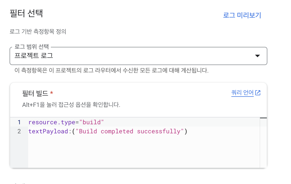
Task: Click line number 1 in the editor gutter
Action: [x=19, y=122]
